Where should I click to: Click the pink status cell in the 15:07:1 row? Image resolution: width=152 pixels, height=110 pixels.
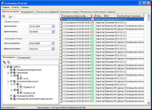pyautogui.click(x=93, y=32)
